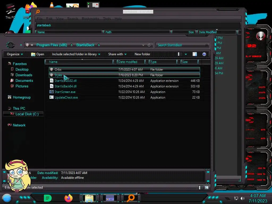
Task: Switch to large icons view in status bar
Action: [207, 188]
